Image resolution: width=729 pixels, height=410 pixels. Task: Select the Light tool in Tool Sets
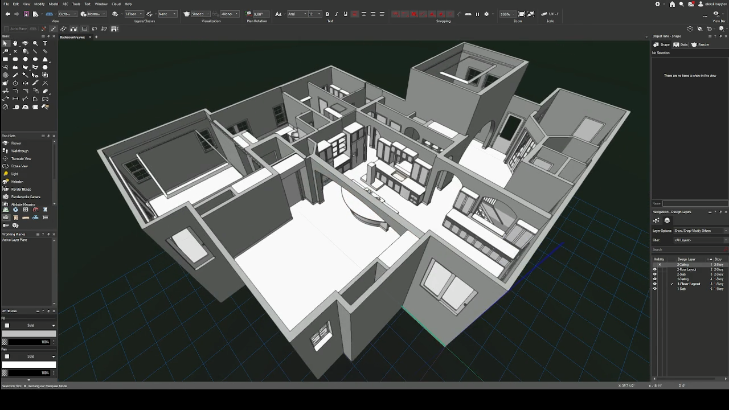click(14, 174)
